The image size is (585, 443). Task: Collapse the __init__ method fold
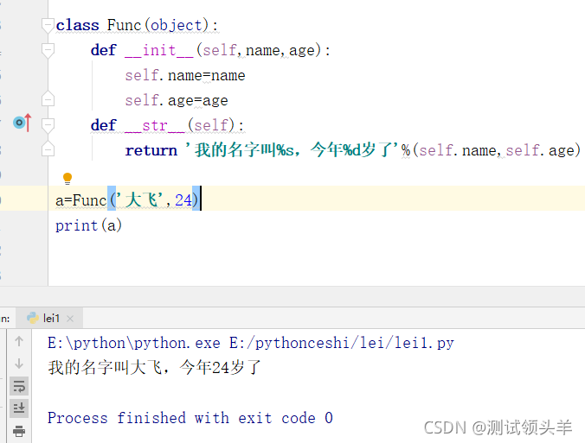pos(48,51)
